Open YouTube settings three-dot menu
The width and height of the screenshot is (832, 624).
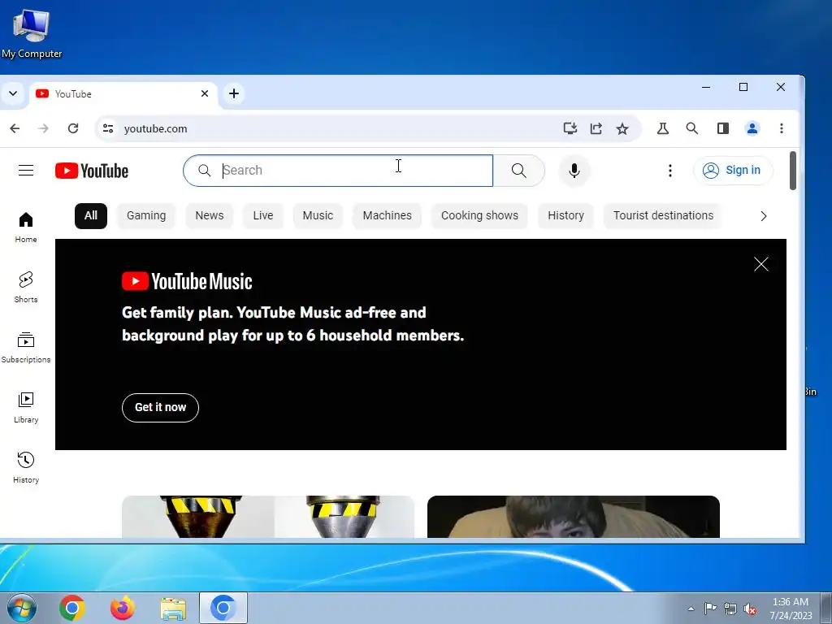670,171
